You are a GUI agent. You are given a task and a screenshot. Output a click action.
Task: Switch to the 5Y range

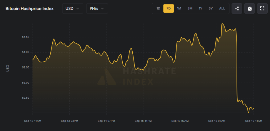tap(211, 9)
